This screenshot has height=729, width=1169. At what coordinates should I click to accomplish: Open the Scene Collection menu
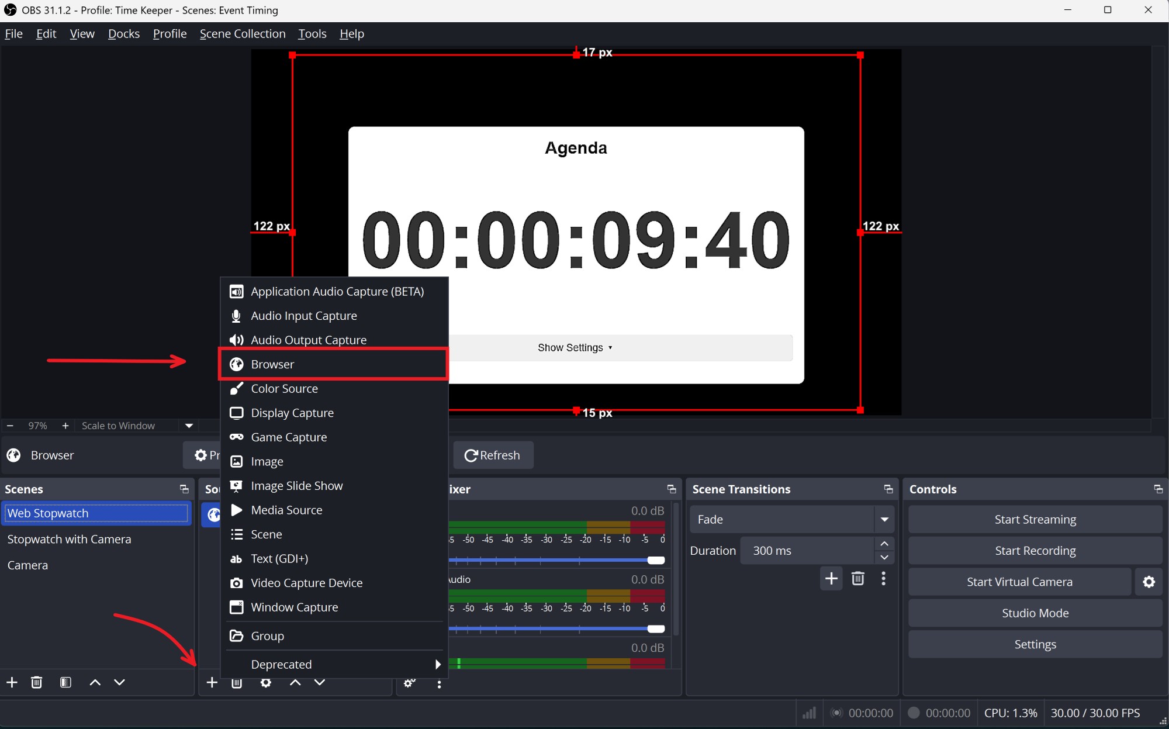coord(242,34)
